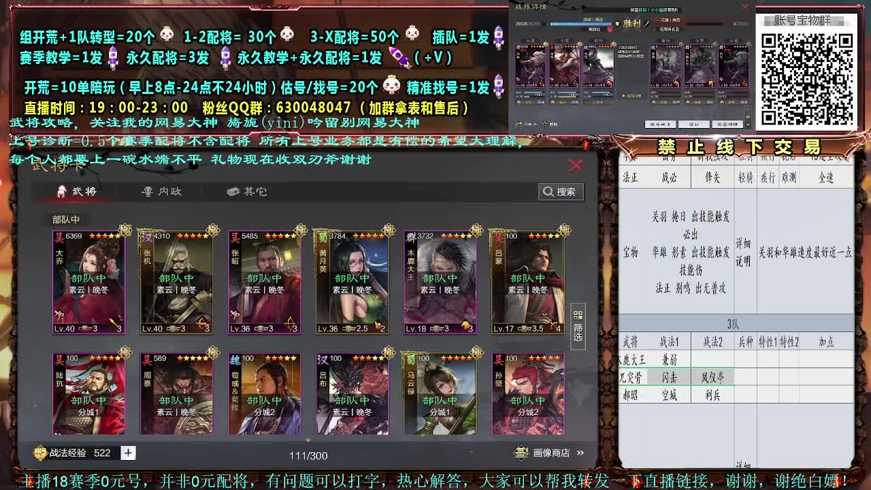Select the 吕蒙 general card
Screen dimensions: 871x490
pos(527,282)
